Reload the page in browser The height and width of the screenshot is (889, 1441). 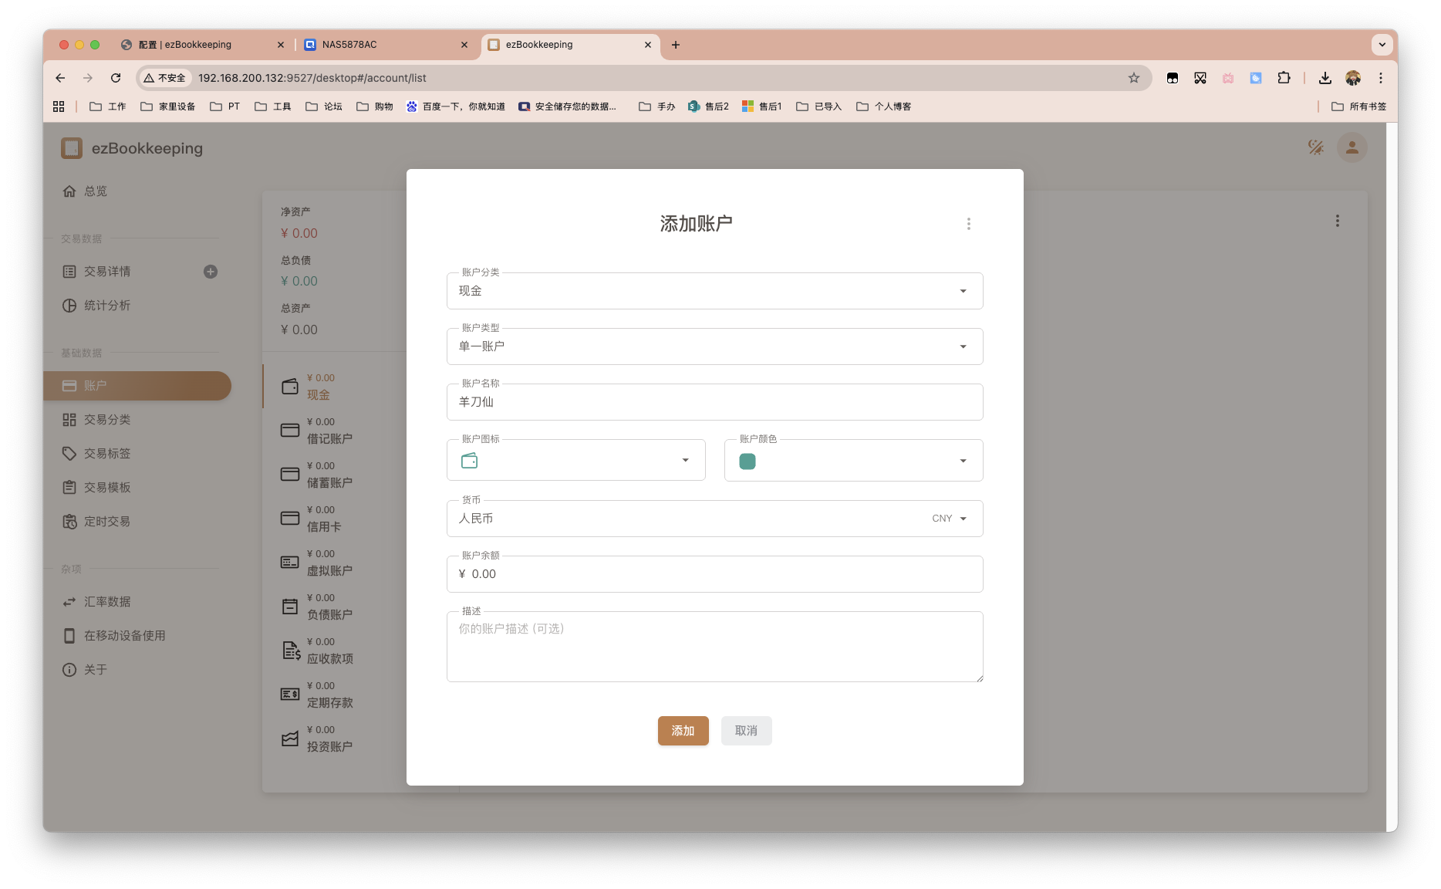116,78
